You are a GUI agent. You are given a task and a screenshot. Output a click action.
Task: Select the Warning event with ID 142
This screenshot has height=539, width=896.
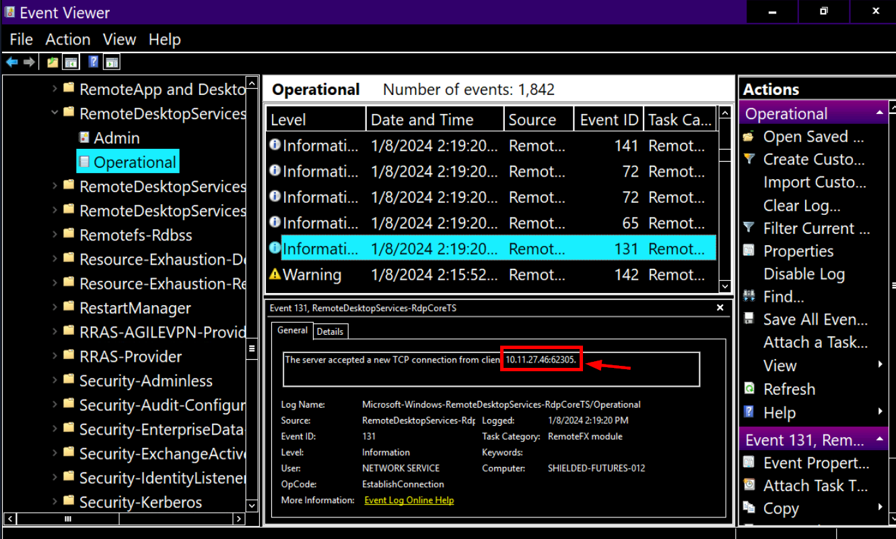tap(491, 275)
